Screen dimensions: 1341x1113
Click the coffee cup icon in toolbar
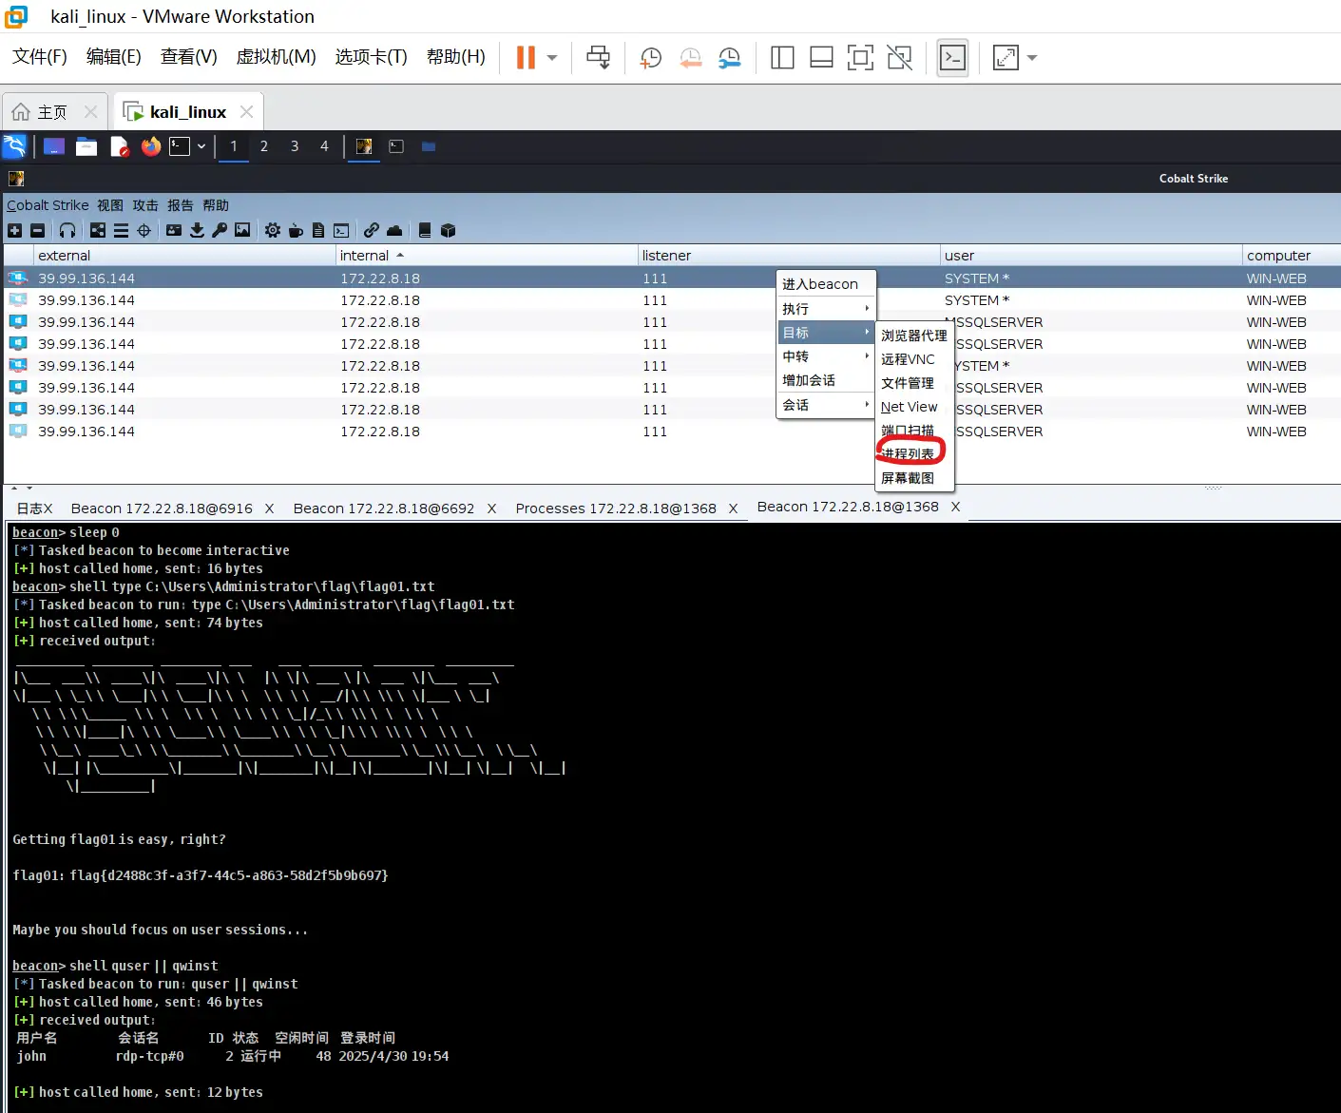(296, 230)
